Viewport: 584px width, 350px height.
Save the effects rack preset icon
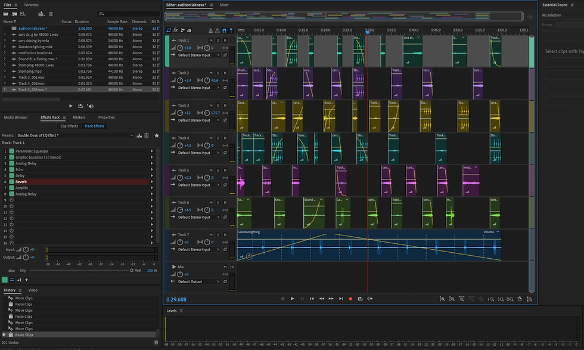pos(139,135)
